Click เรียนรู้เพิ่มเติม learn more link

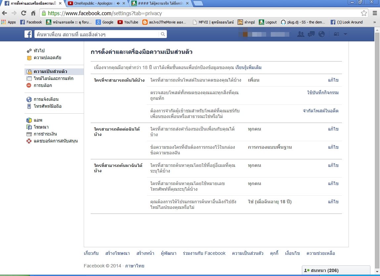[x=248, y=67]
